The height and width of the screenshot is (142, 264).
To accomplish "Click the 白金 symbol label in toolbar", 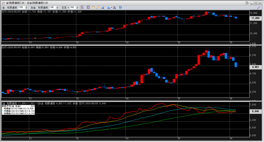I will pyautogui.click(x=33, y=7).
